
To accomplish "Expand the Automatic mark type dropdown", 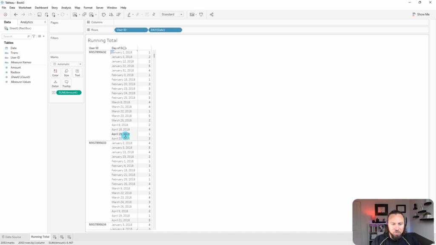I will pos(66,64).
